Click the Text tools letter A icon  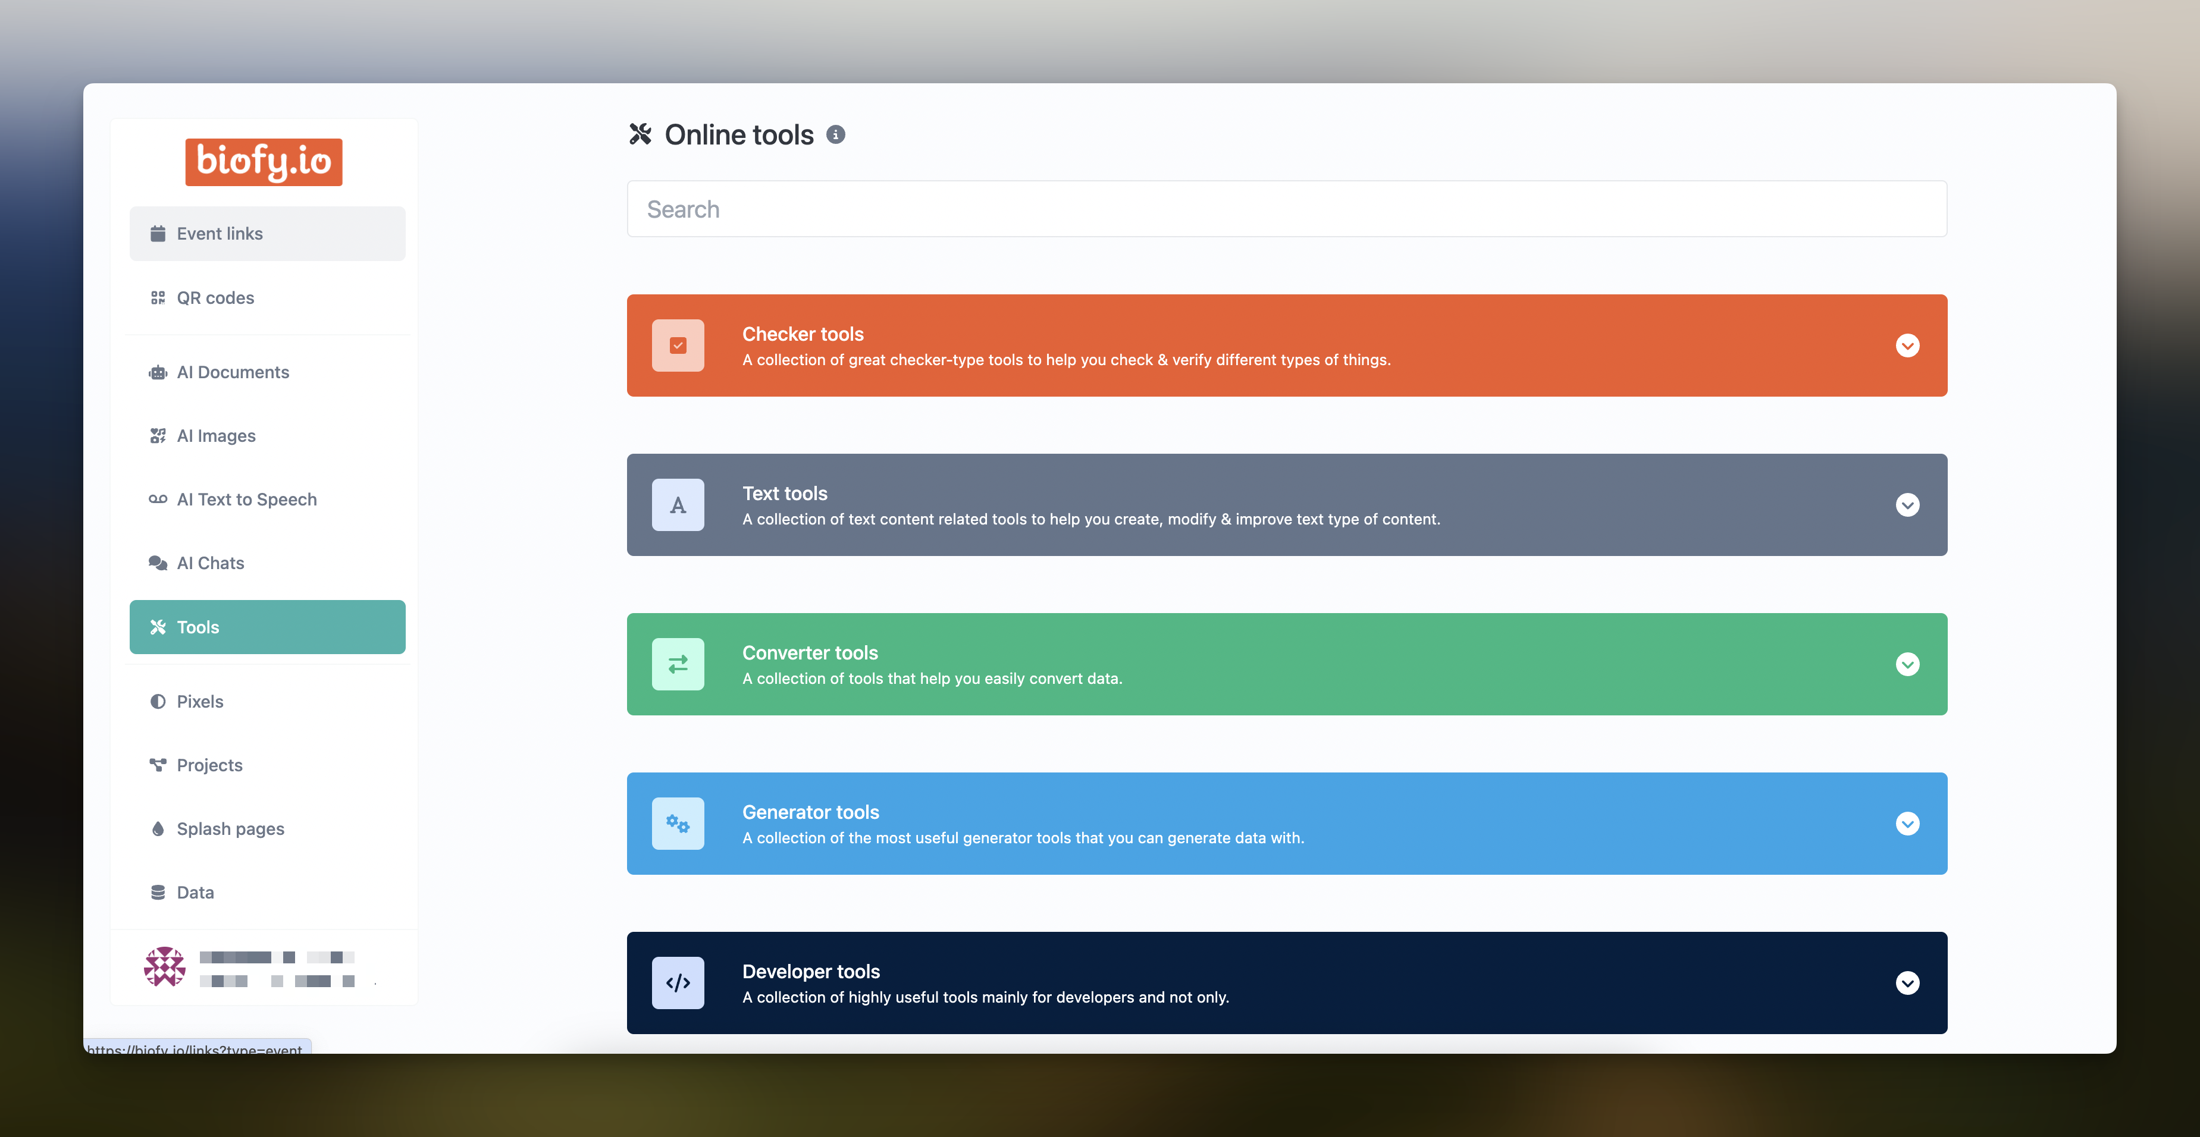(x=677, y=505)
